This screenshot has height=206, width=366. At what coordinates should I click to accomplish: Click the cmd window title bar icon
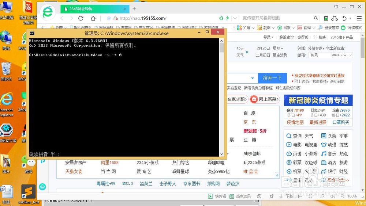[32, 33]
